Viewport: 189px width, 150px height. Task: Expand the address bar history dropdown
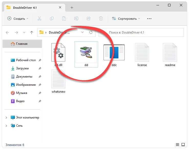(x=82, y=32)
